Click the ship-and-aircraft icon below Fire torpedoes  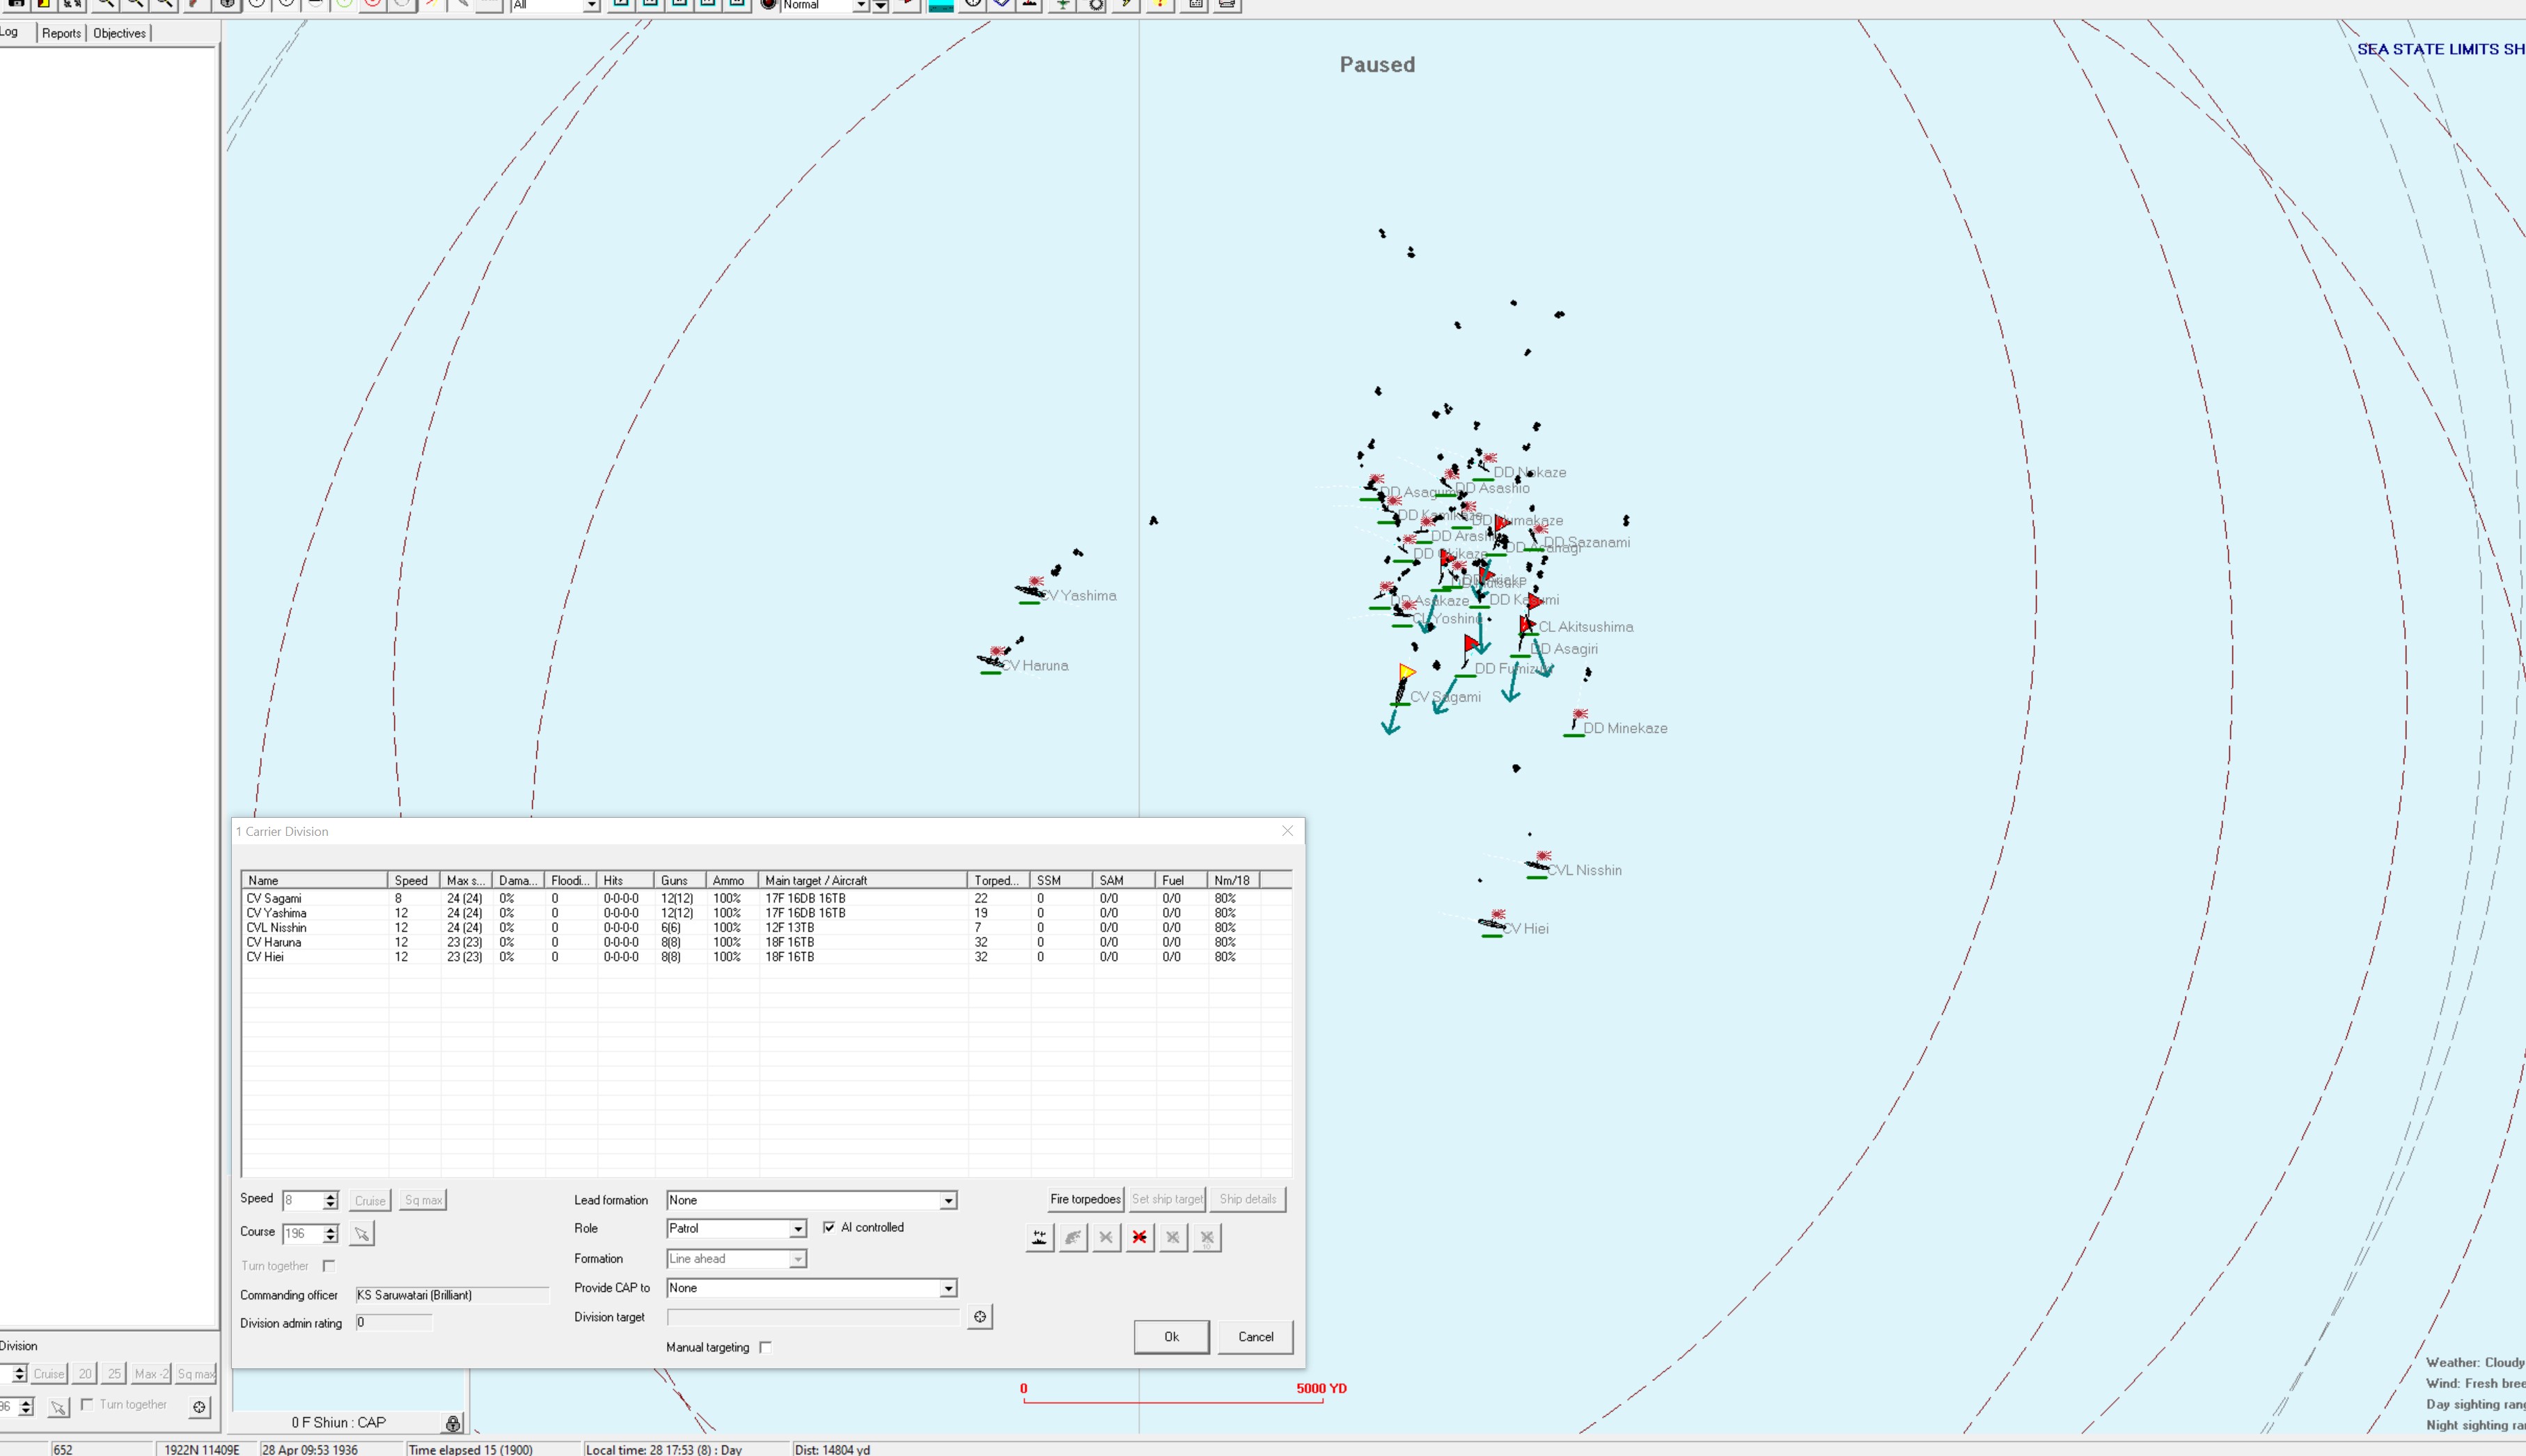[x=1040, y=1237]
